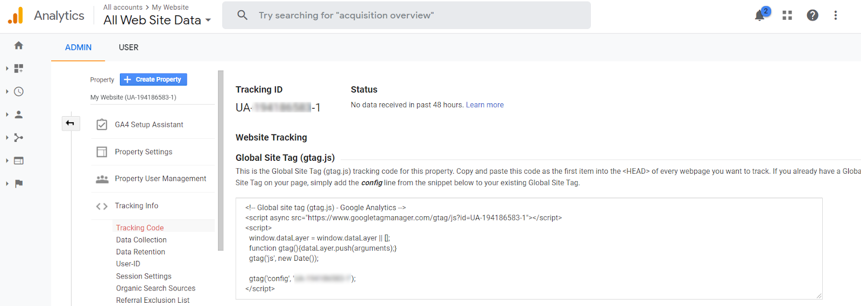Open Property User Management
Viewport: 861px width, 306px height.
[160, 179]
